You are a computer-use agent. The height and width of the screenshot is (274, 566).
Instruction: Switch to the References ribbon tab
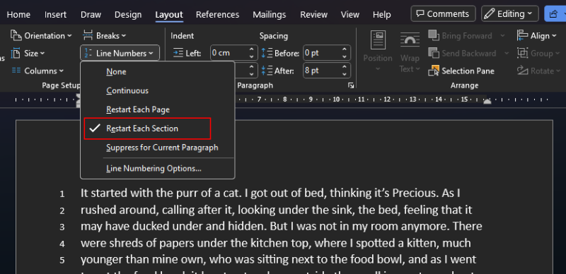click(x=217, y=14)
